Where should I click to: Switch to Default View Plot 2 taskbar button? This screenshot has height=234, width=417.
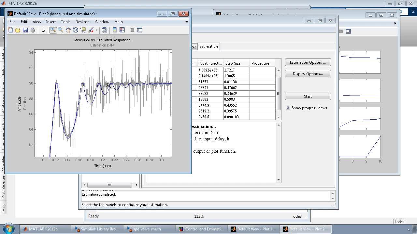pos(306,229)
